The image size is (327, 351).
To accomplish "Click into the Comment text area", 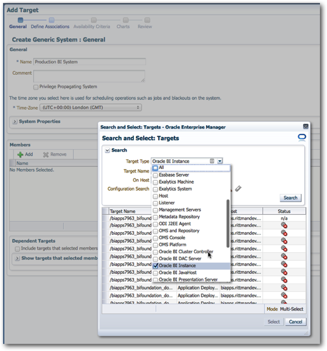I will point(89,76).
